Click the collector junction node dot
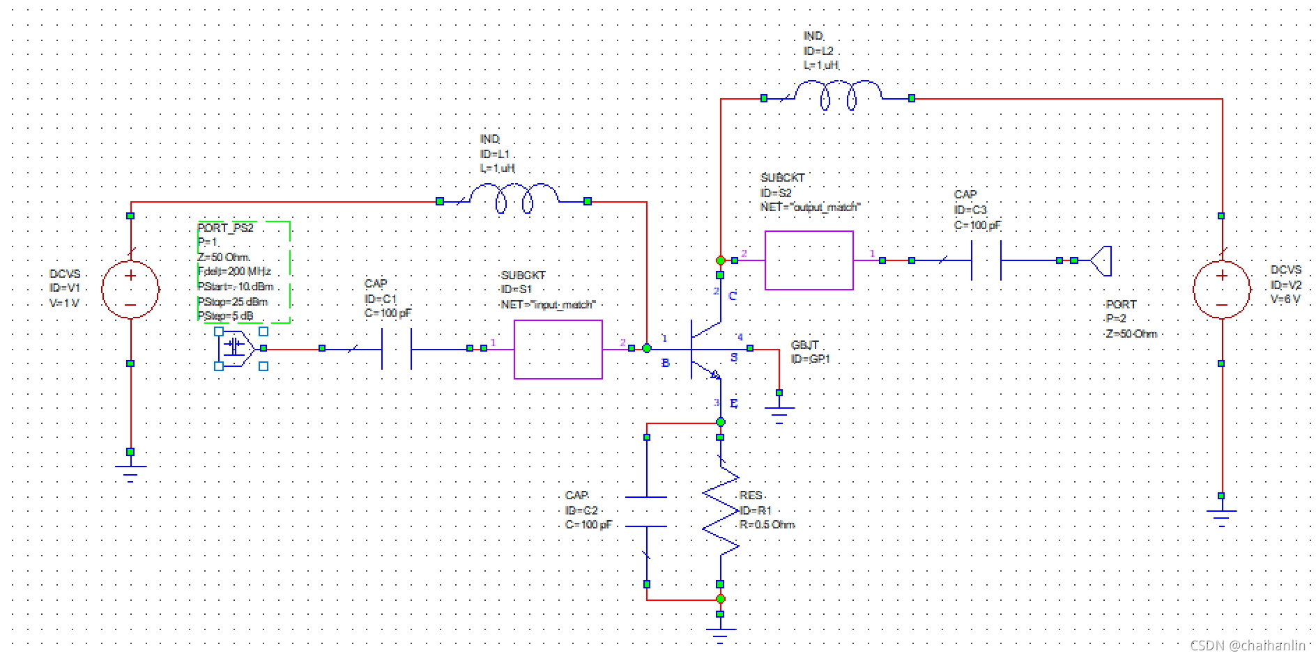The image size is (1316, 658). [x=720, y=260]
